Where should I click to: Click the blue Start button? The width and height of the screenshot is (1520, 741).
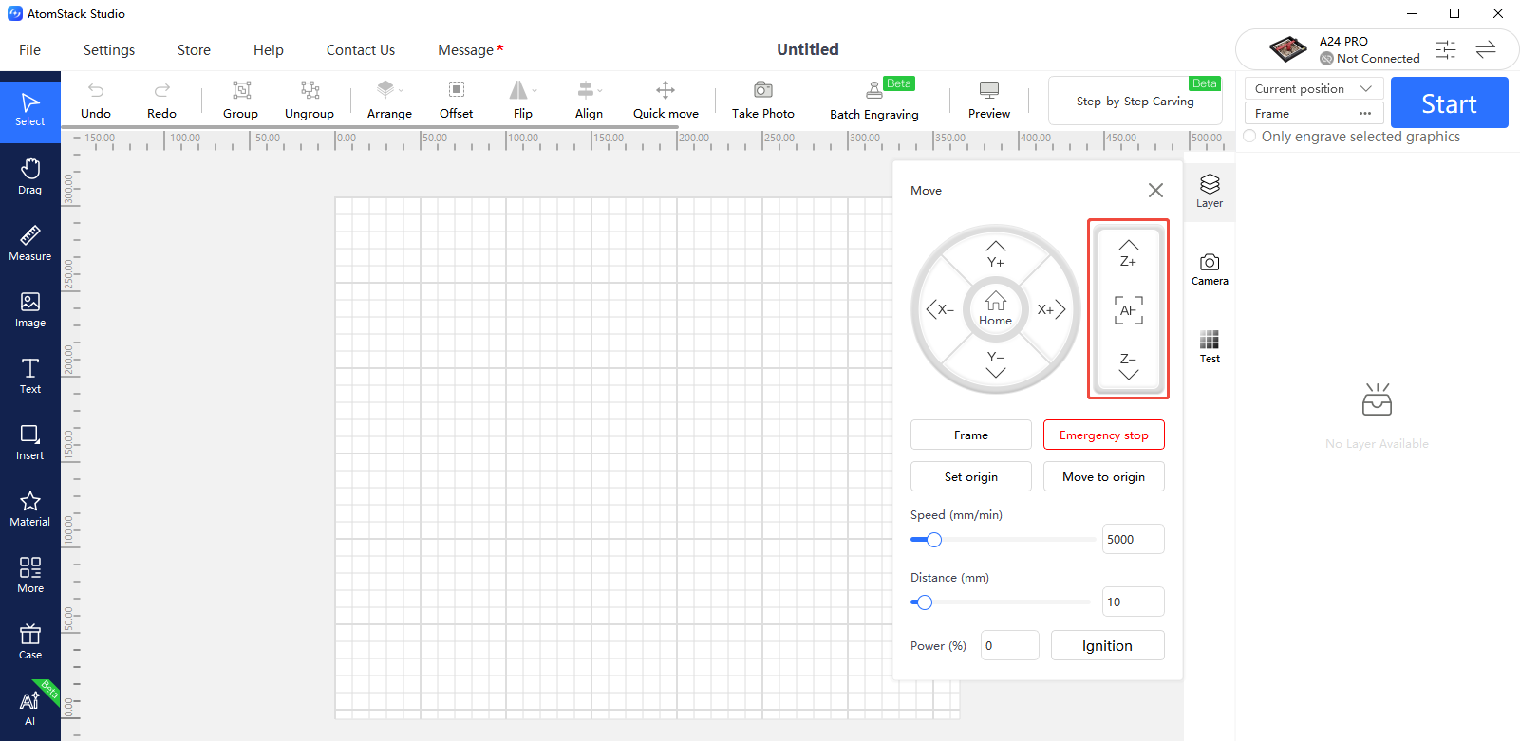pyautogui.click(x=1450, y=102)
